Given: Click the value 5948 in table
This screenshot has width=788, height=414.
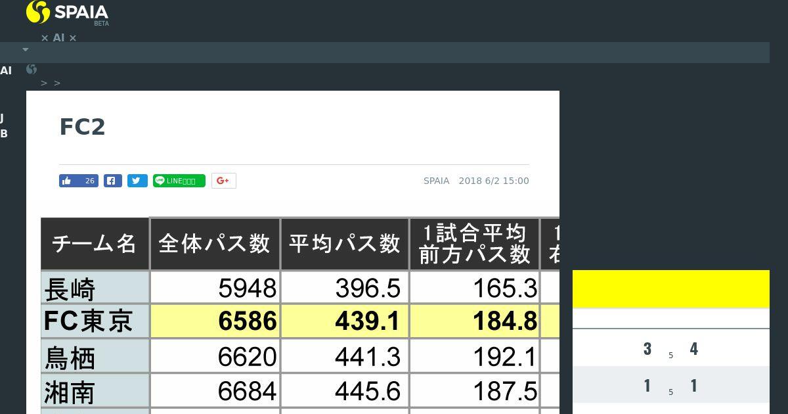Looking at the screenshot, I should click(x=247, y=288).
